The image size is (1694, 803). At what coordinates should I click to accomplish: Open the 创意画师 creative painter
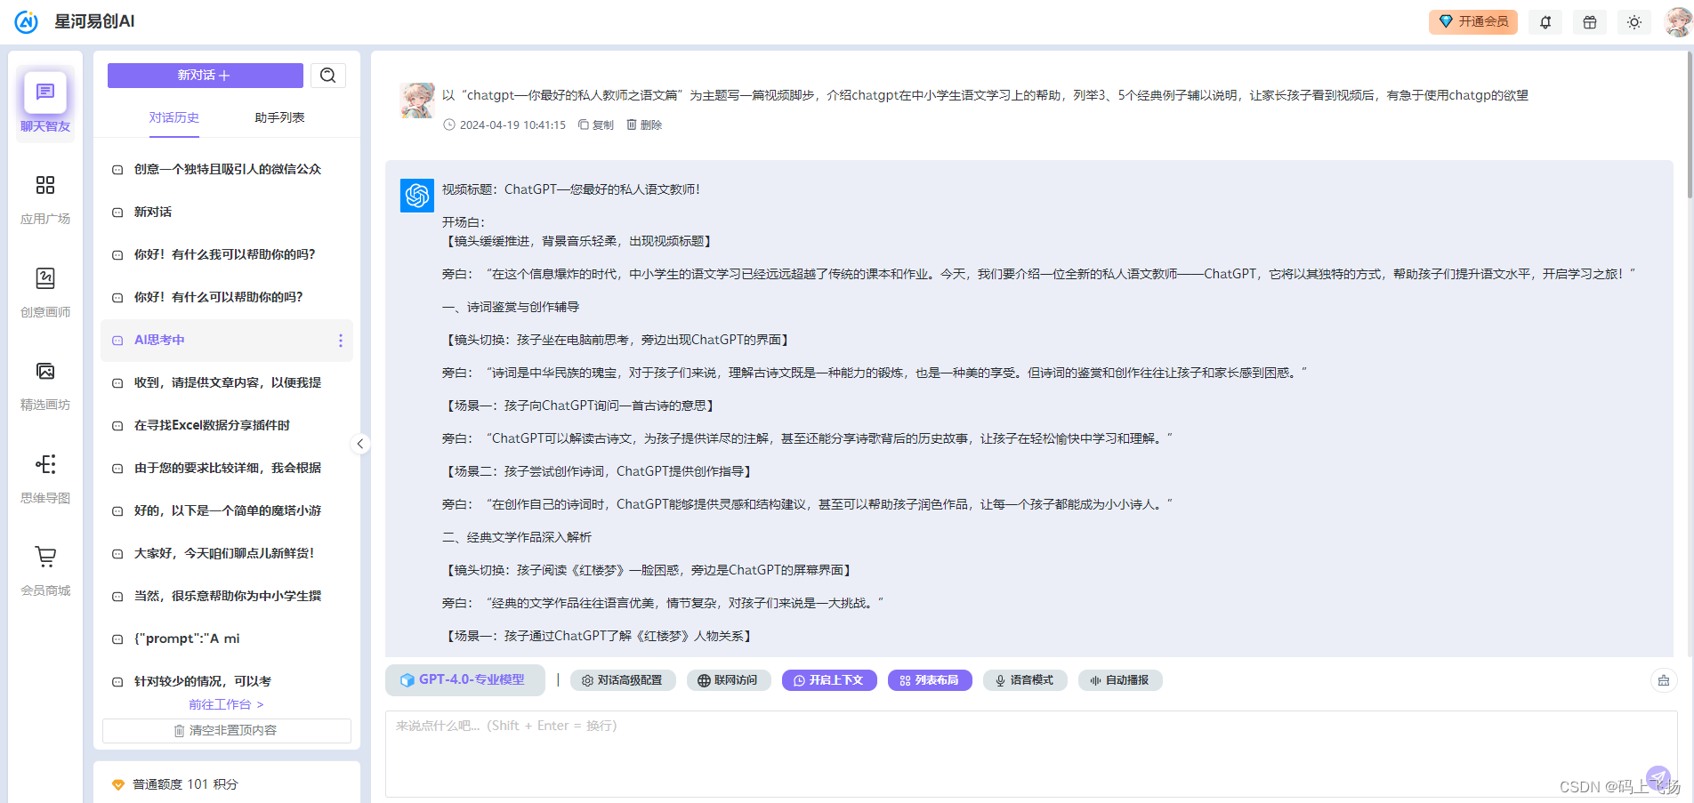click(x=45, y=292)
